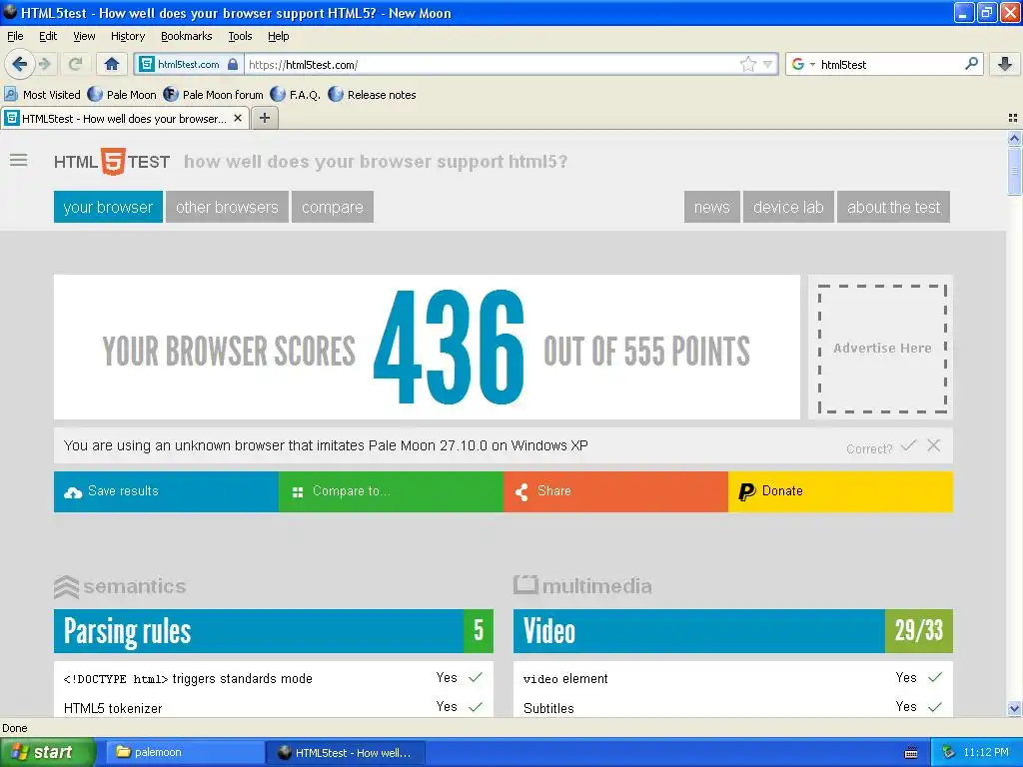Screen dimensions: 1023x767
Task: Switch to the 'compare' tab
Action: pos(333,207)
